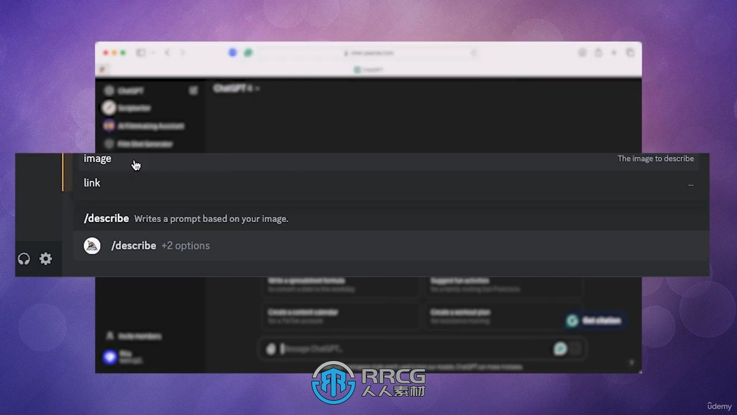Image resolution: width=737 pixels, height=415 pixels.
Task: Click Invite members in ChatGPT sidebar
Action: (134, 335)
